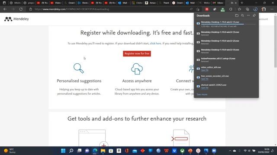Click green Beta extension icon
The height and width of the screenshot is (155, 277).
(222, 9)
